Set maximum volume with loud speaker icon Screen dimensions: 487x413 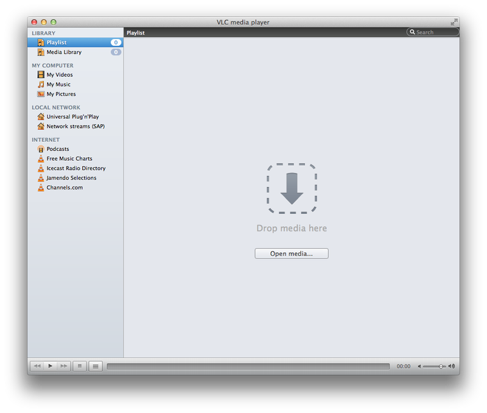452,366
